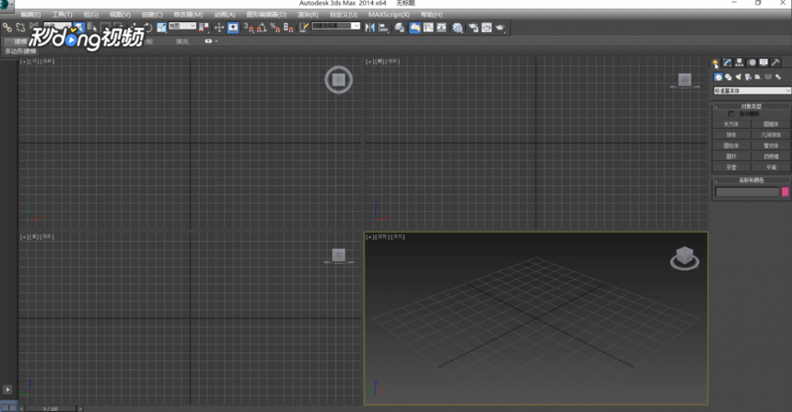Toggle the Spinner Snap icon
The height and width of the screenshot is (412, 792).
[x=288, y=28]
